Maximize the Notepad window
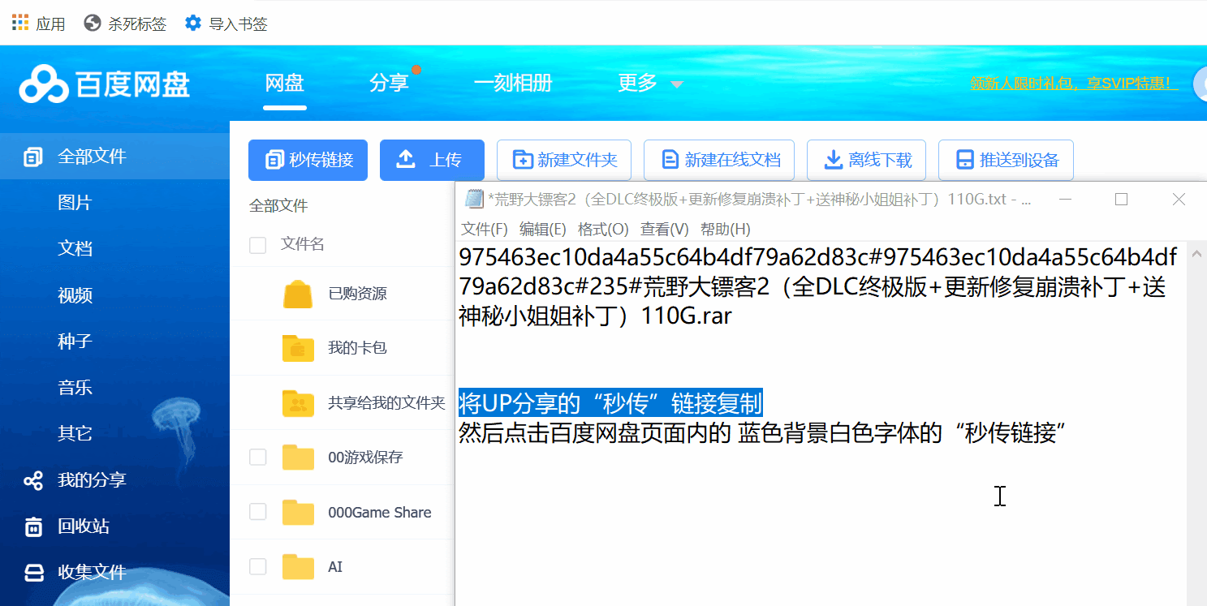1207x606 pixels. click(x=1121, y=200)
